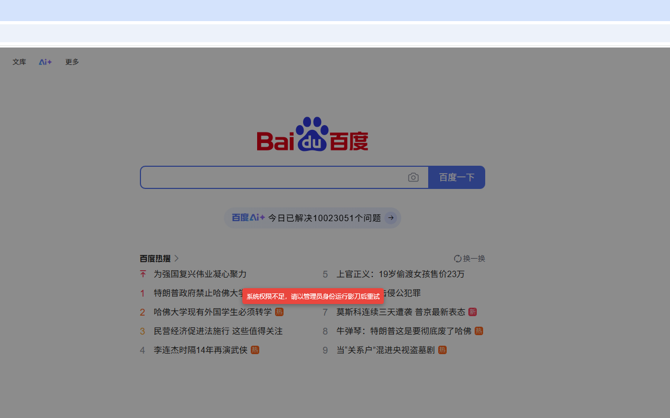
Task: Click rank number 9 in hot list
Action: tap(325, 350)
